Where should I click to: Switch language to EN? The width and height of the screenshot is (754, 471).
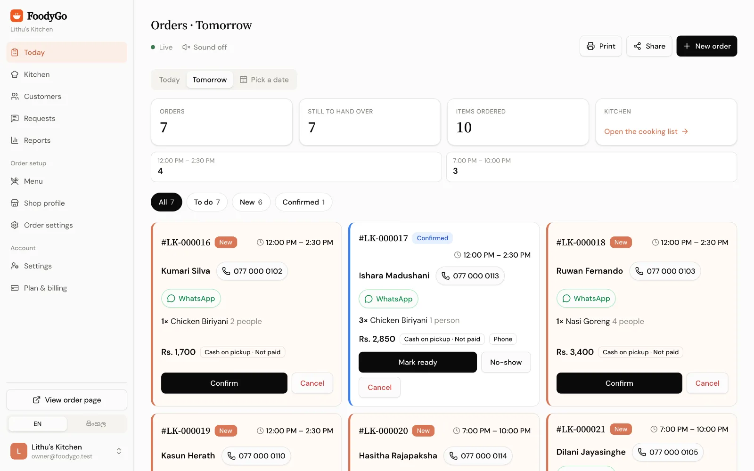point(38,424)
